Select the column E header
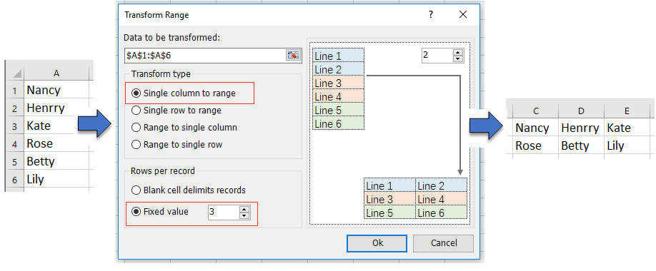Screen dimensions: 656x271 click(x=626, y=111)
